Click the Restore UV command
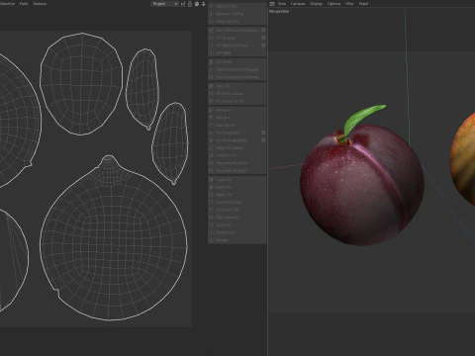The image size is (475, 356). (237, 232)
